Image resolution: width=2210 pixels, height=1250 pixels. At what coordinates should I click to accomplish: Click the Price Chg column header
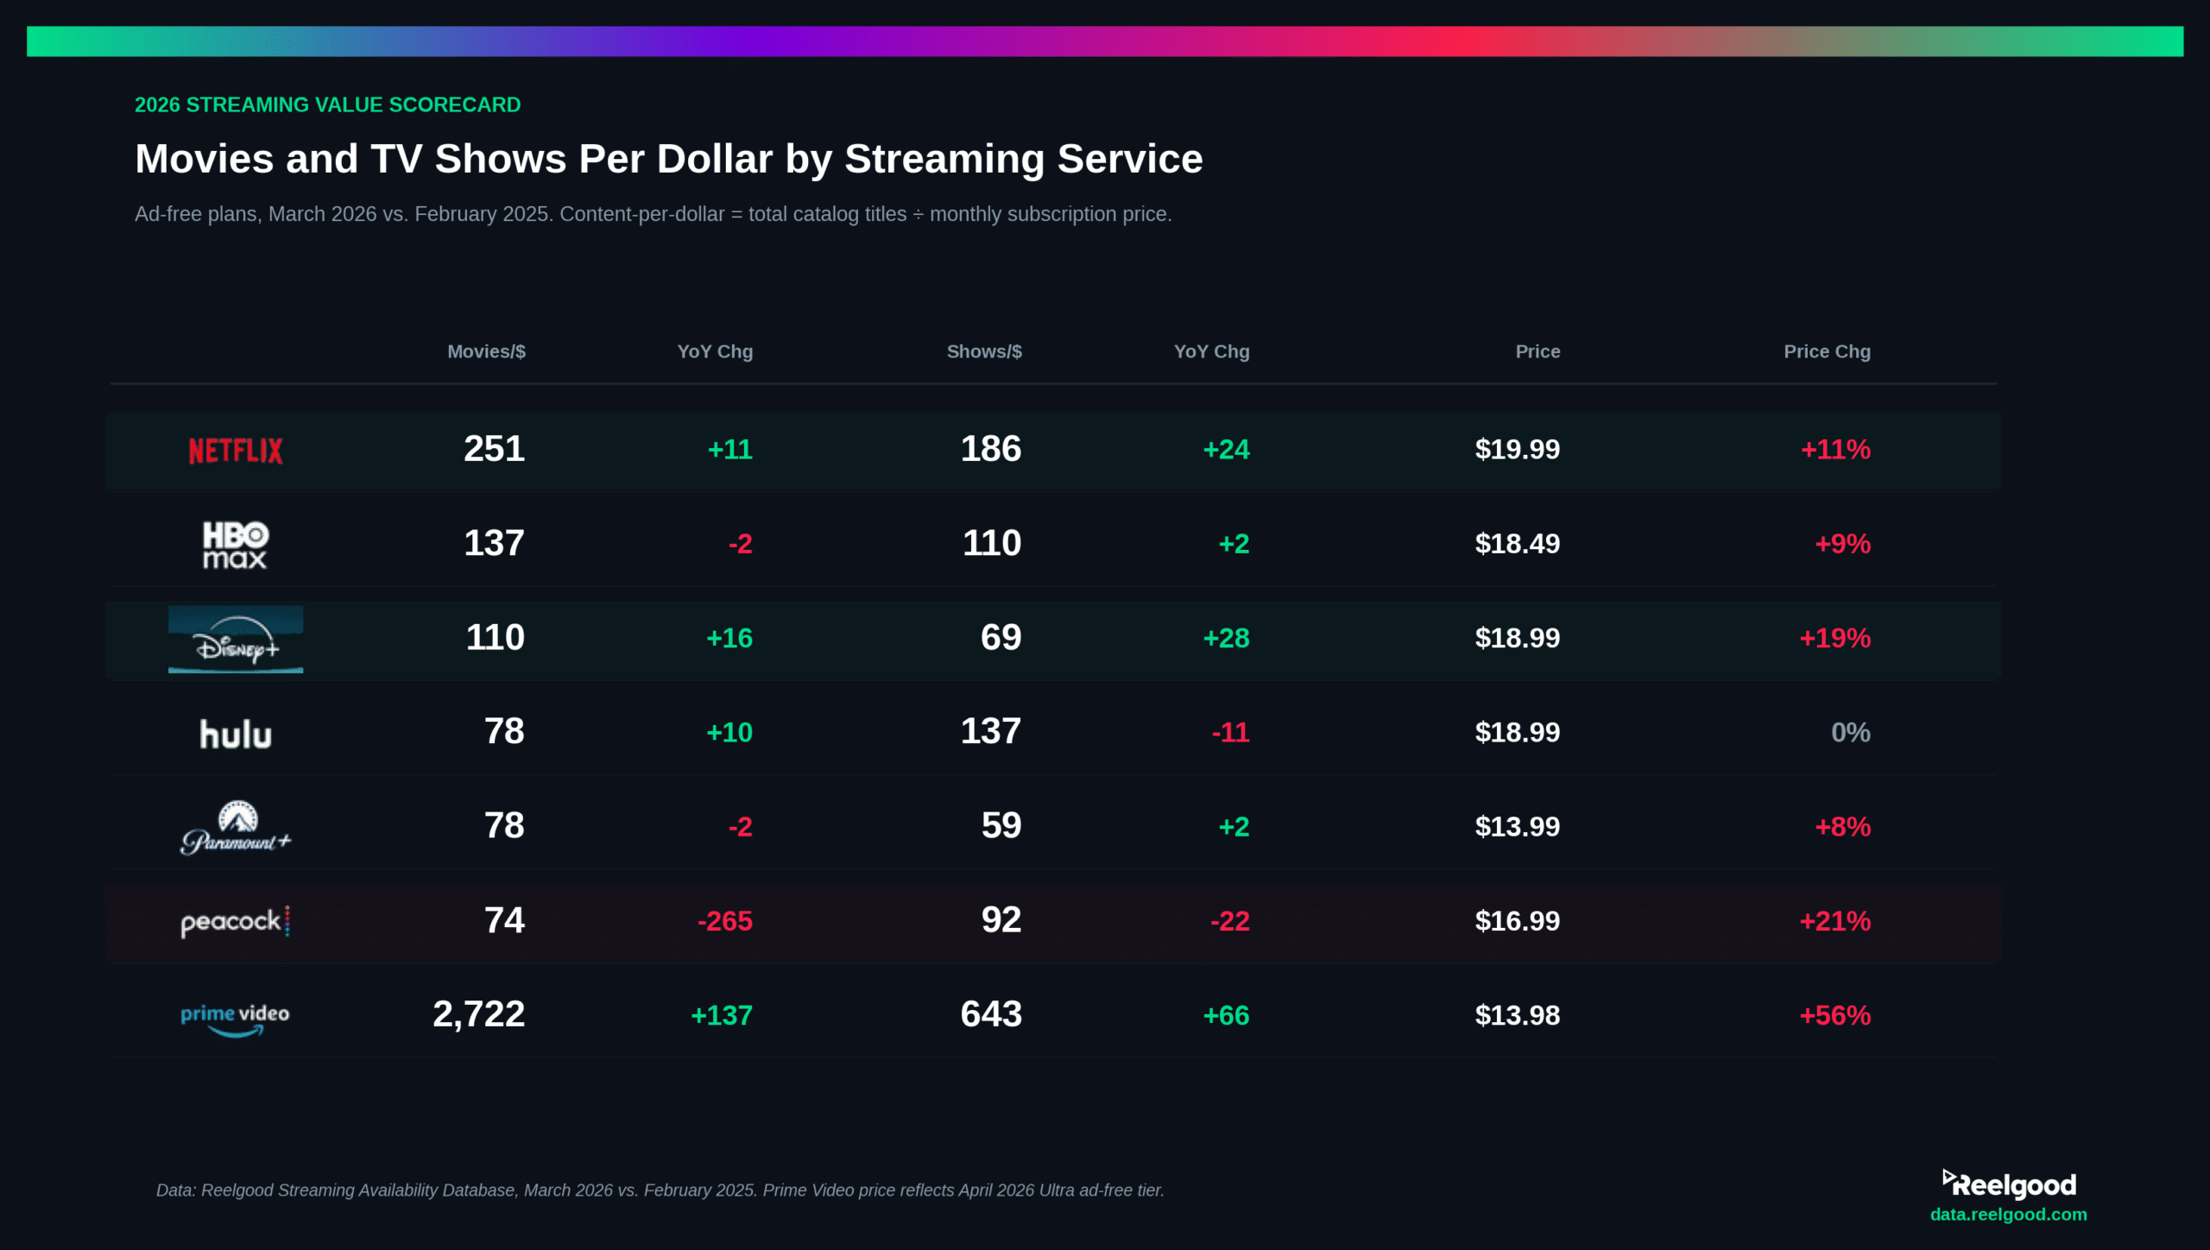pyautogui.click(x=1827, y=351)
